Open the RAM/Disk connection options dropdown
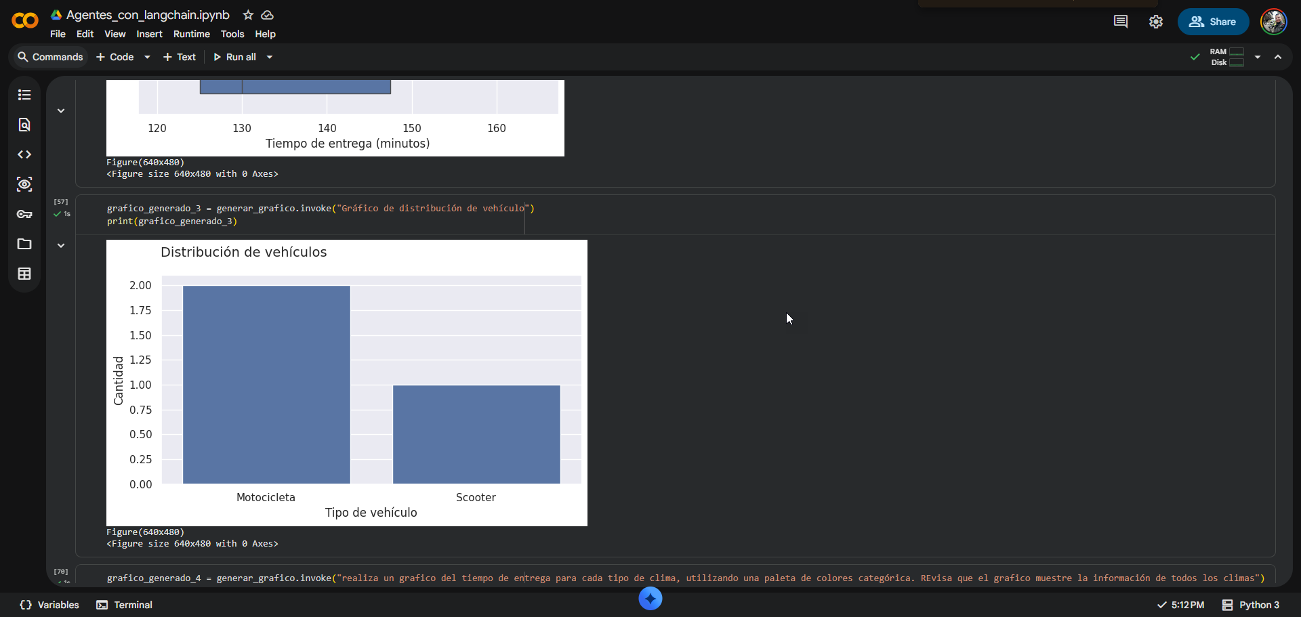 [x=1258, y=57]
